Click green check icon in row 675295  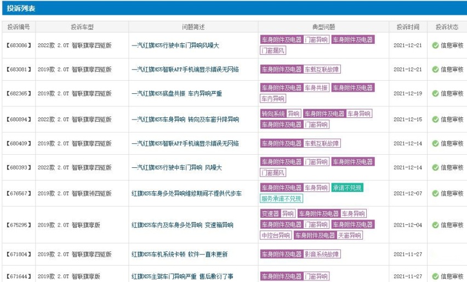pos(435,225)
